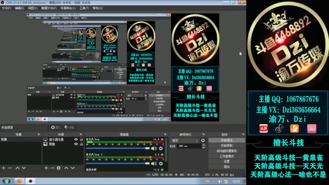Lock the 显示器采集 source
This screenshot has height=185, width=329.
pyautogui.click(x=81, y=139)
